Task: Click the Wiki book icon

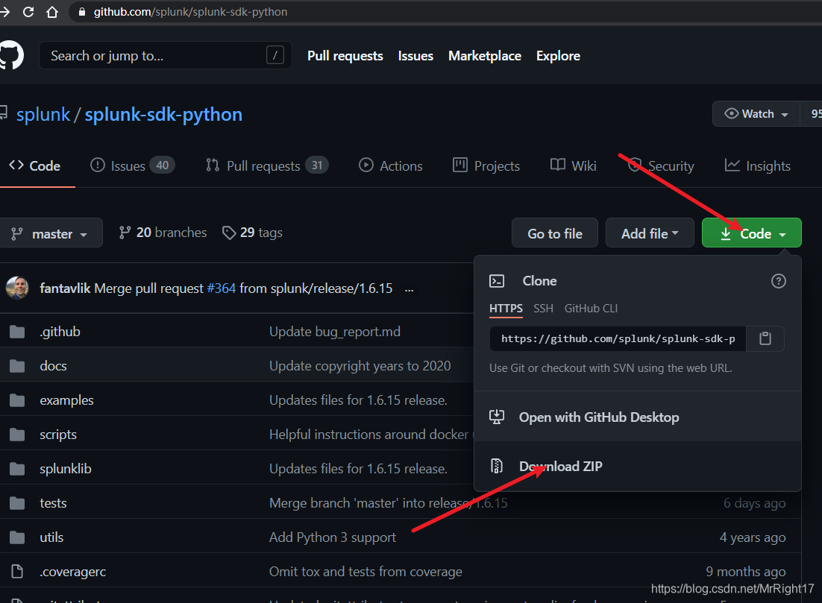Action: 558,165
